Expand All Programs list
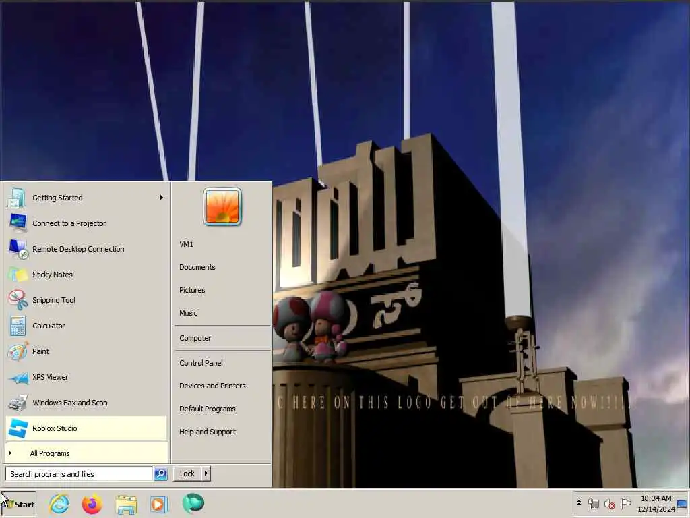The height and width of the screenshot is (518, 690). [87, 453]
